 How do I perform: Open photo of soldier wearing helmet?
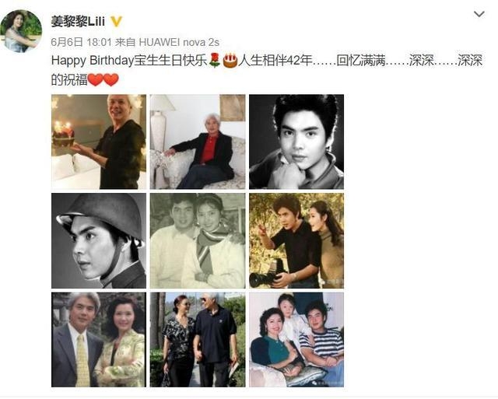99,240
